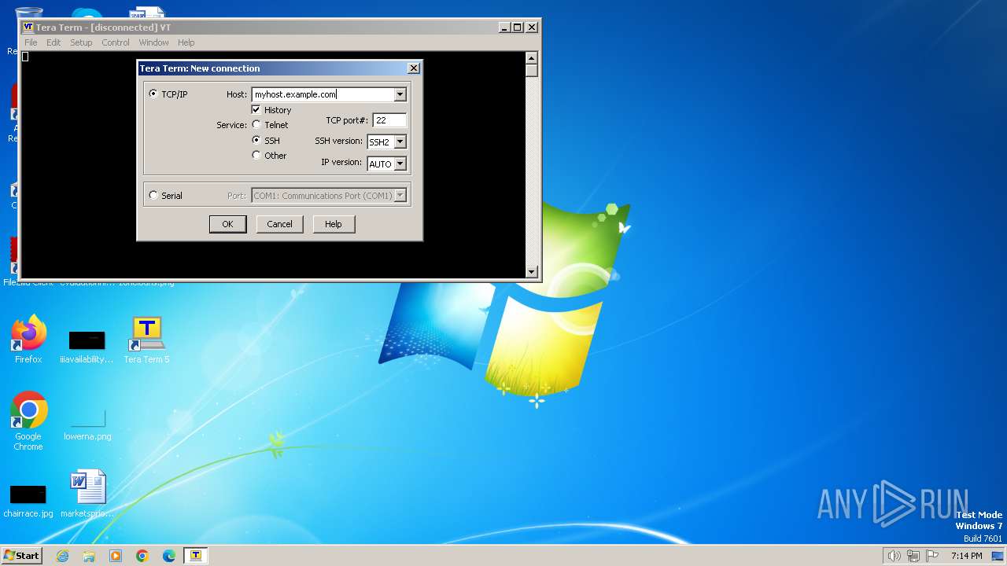Click the Host text field
The height and width of the screenshot is (566, 1007).
point(323,94)
